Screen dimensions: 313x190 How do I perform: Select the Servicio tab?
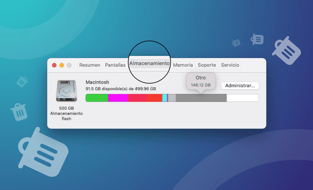230,65
